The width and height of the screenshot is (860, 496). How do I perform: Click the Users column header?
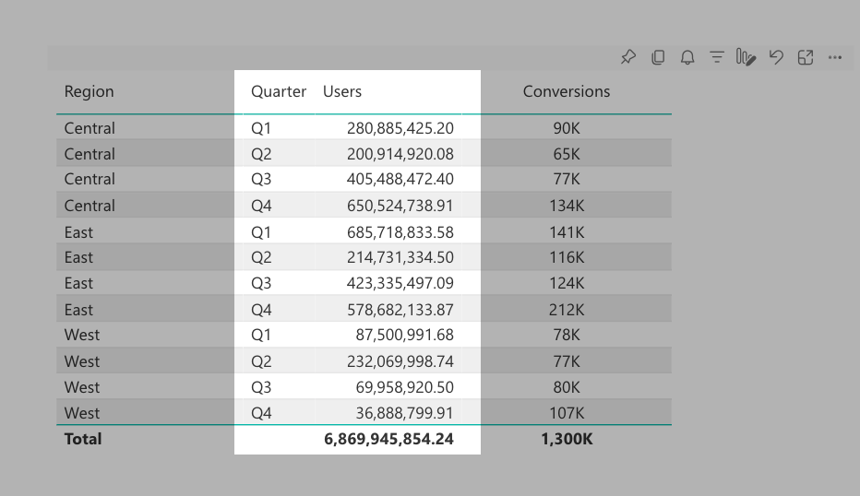(342, 91)
